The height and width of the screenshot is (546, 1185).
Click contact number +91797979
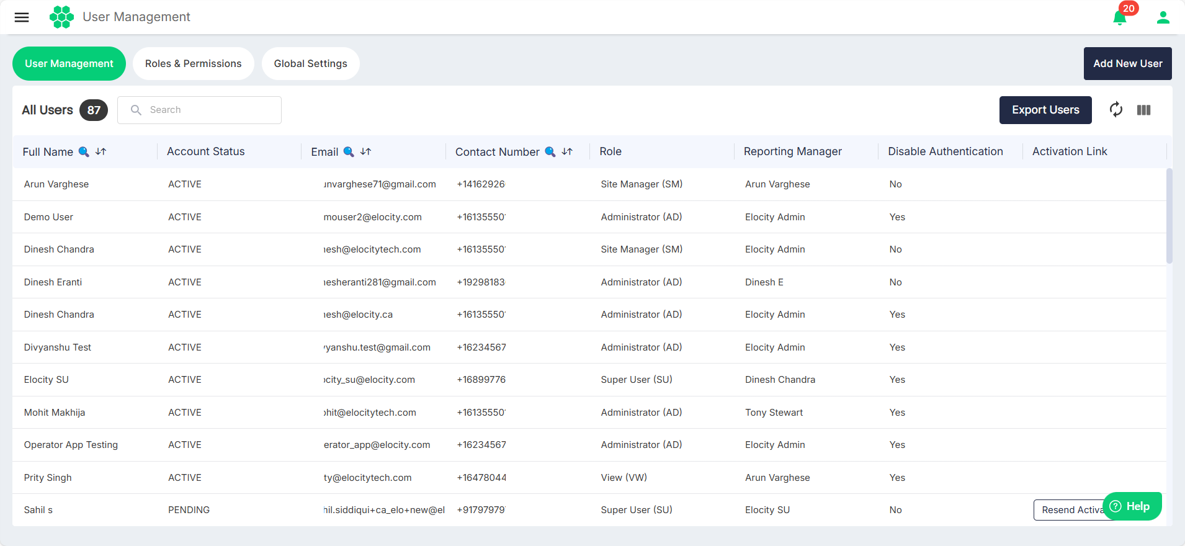pos(481,510)
